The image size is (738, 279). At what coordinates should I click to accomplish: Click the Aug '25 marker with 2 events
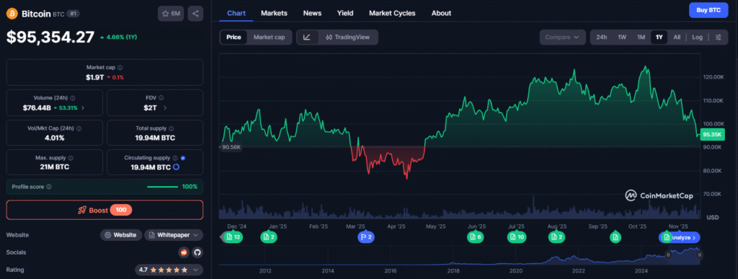point(557,238)
